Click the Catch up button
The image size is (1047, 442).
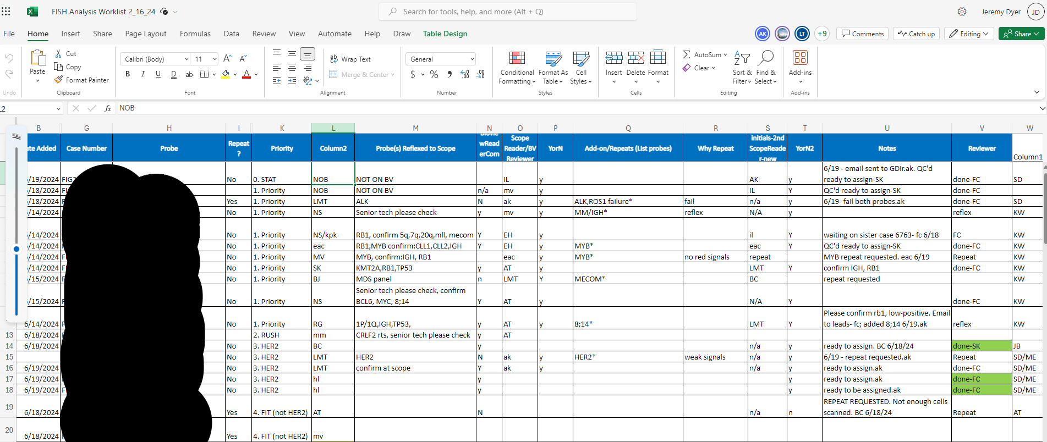point(917,34)
